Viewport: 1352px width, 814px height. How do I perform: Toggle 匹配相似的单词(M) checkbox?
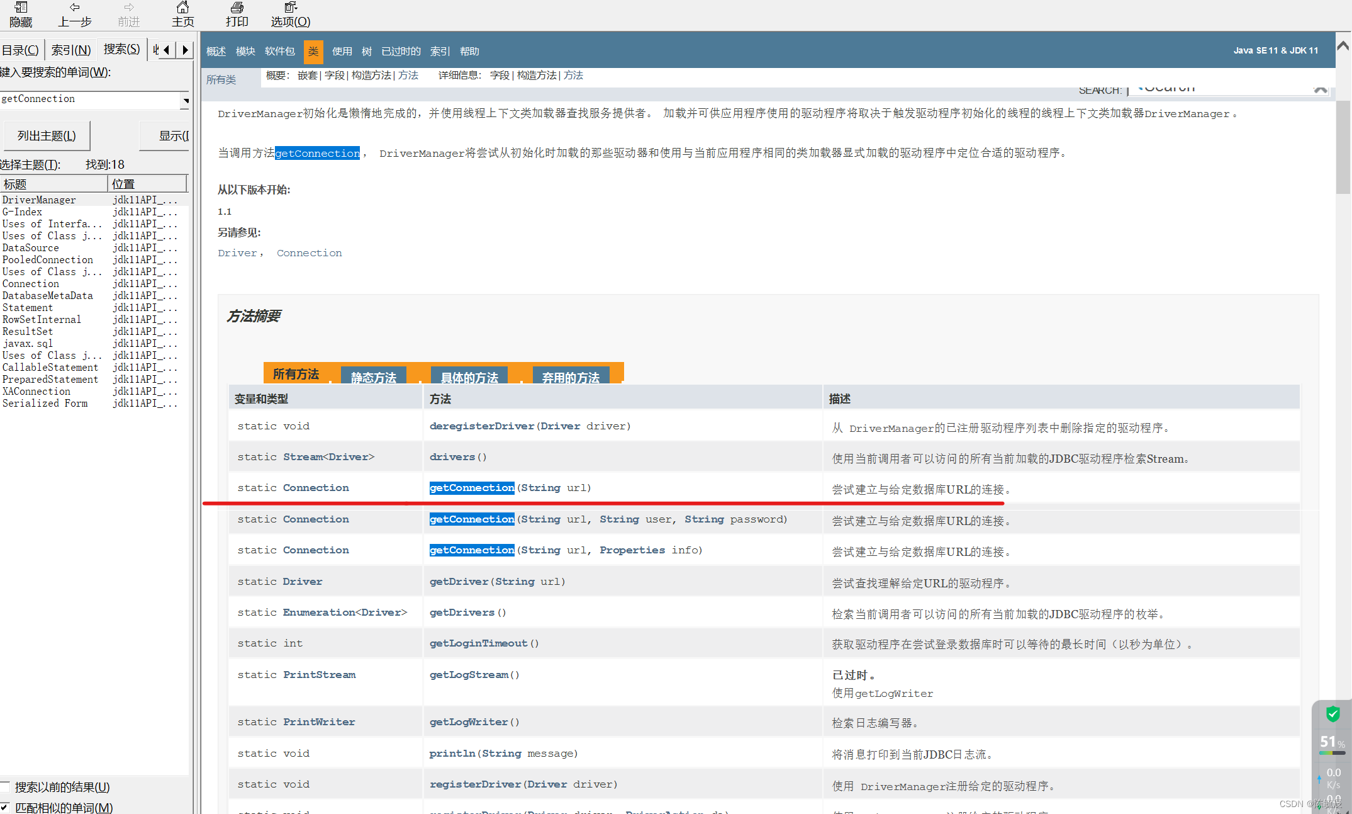[x=4, y=807]
